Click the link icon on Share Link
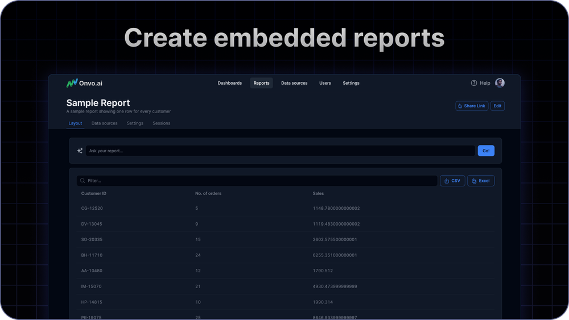Screen dimensions: 569x320 point(460,106)
